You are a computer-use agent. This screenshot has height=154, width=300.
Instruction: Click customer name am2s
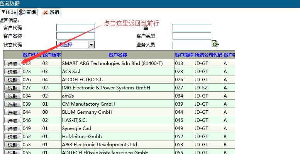click(68, 96)
